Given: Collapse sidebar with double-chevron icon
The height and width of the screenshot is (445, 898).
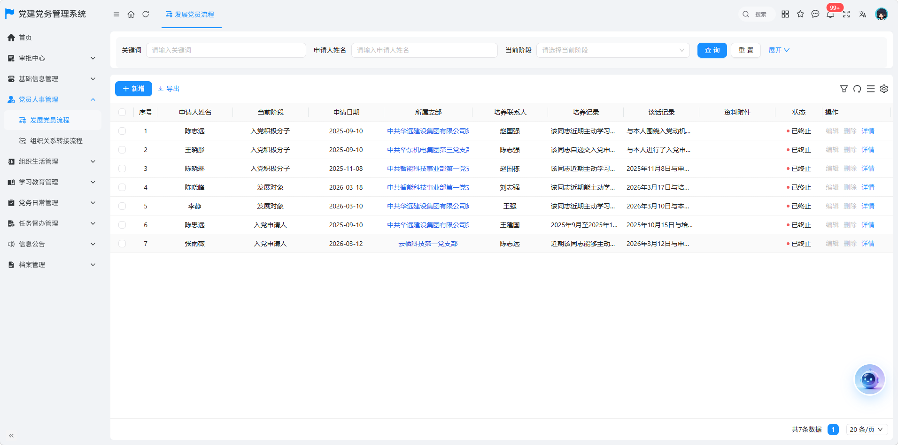Looking at the screenshot, I should coord(11,436).
